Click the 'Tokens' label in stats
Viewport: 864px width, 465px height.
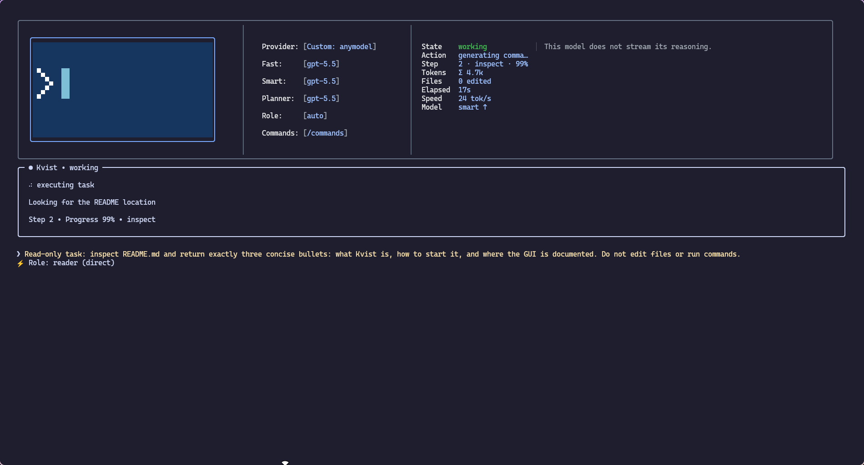434,72
